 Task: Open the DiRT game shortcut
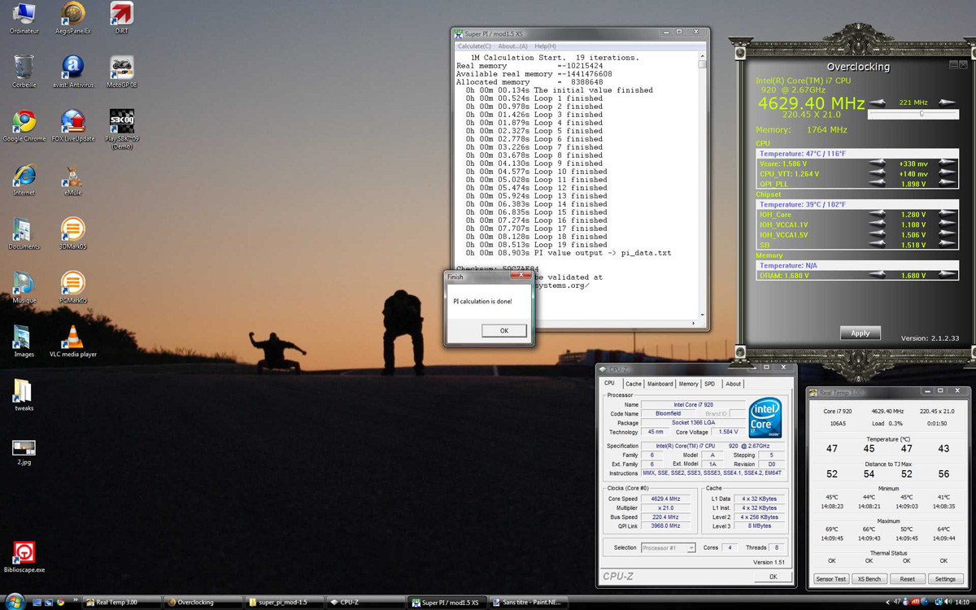tap(121, 18)
